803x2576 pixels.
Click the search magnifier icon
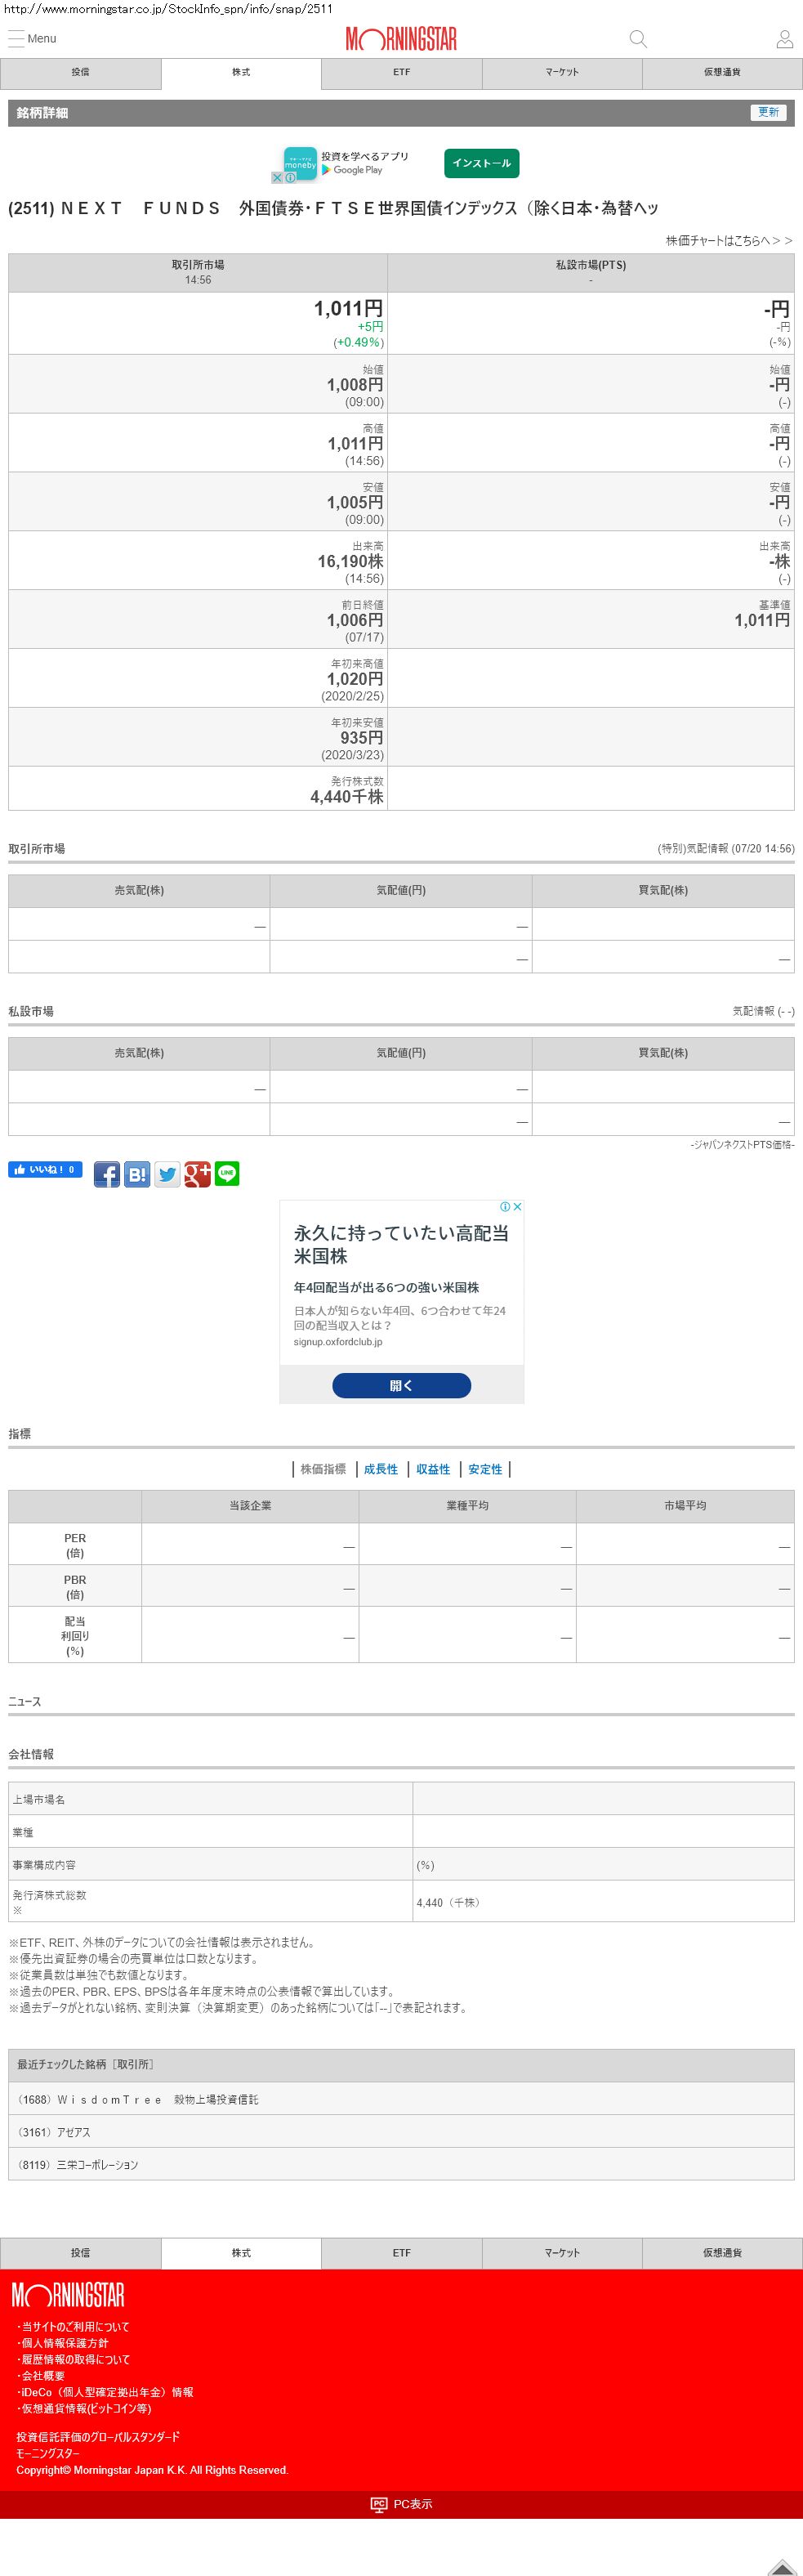coord(637,39)
